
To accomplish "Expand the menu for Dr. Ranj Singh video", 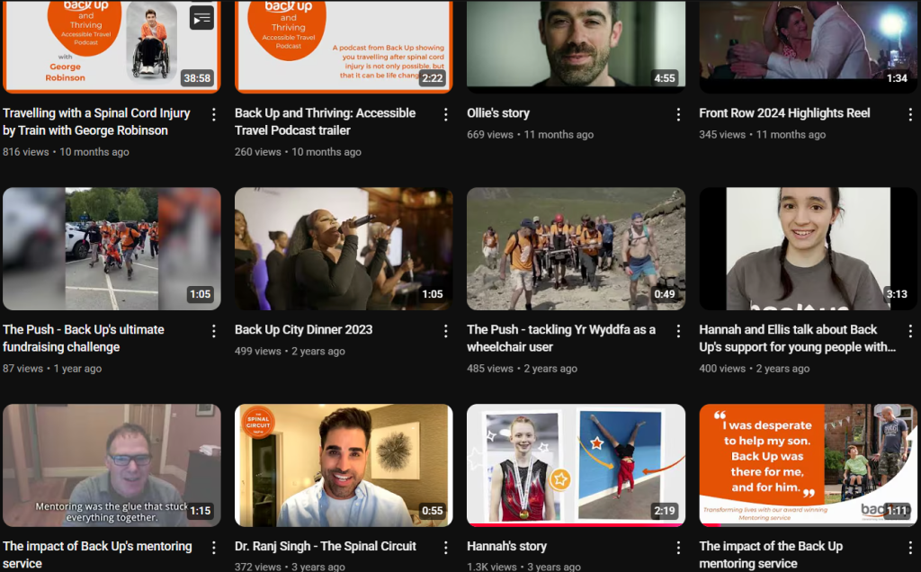I will point(445,548).
